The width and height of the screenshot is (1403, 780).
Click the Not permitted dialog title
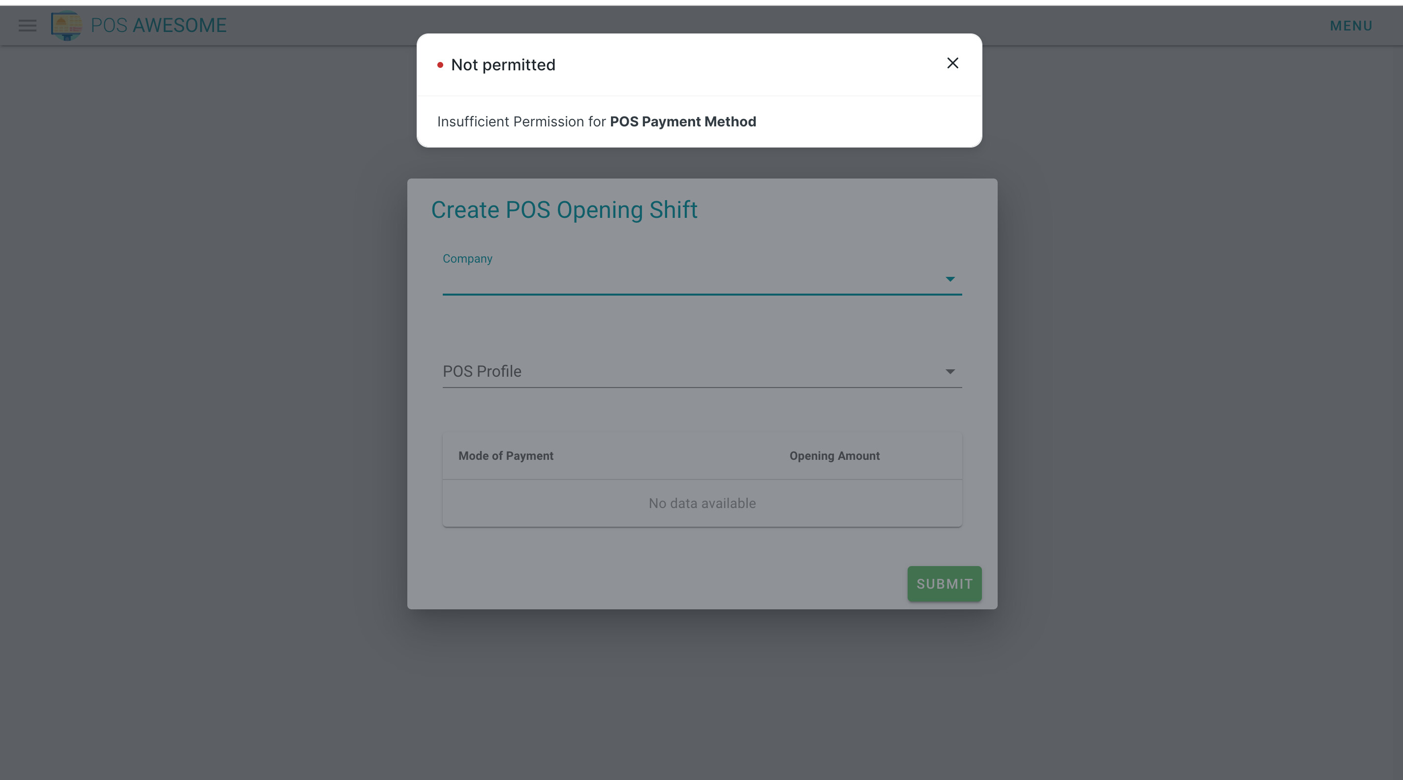(x=503, y=65)
